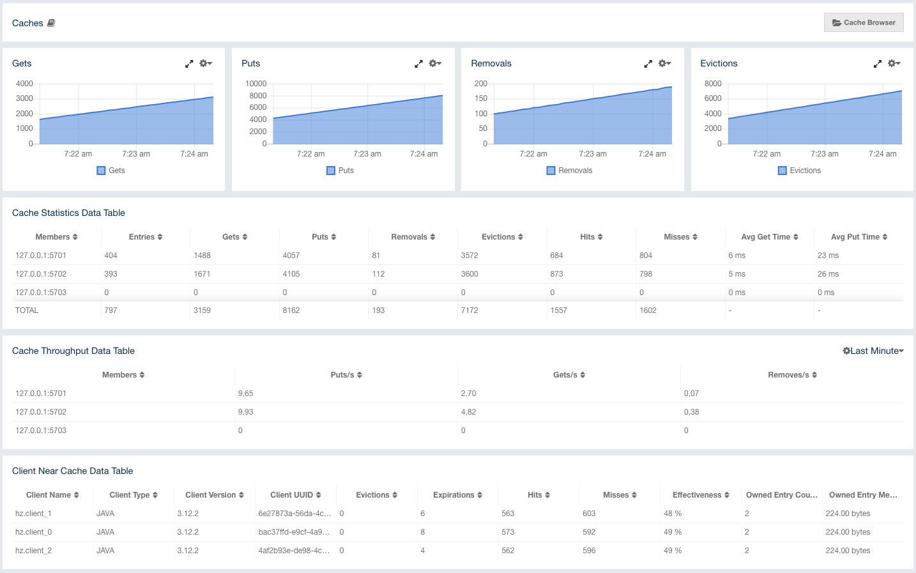Toggle the Gets legend series
Viewport: 916px width, 573px height.
click(111, 171)
